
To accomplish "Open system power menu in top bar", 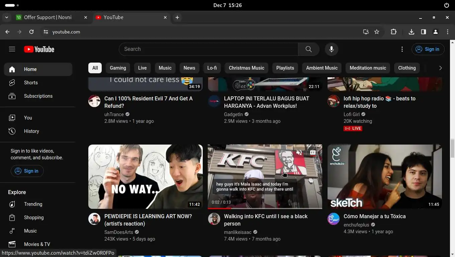I will coord(447,5).
